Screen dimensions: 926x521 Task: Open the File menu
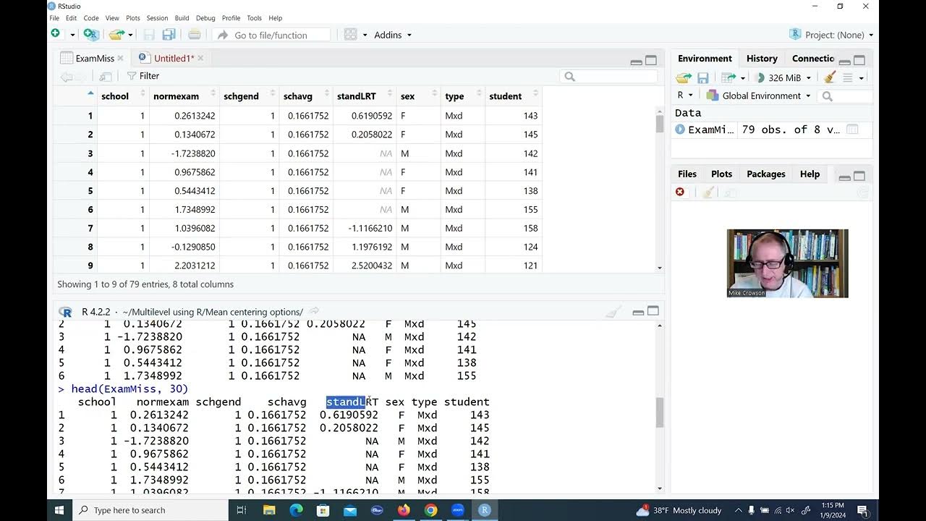(x=54, y=18)
